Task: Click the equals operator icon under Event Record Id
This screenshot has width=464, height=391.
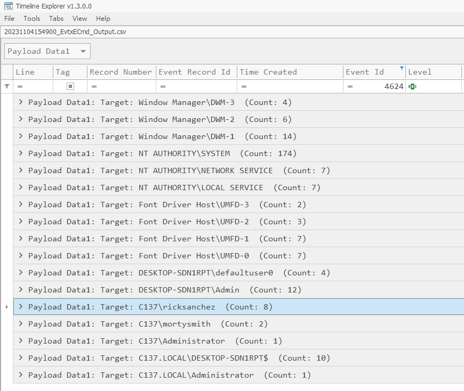Action: coord(163,87)
